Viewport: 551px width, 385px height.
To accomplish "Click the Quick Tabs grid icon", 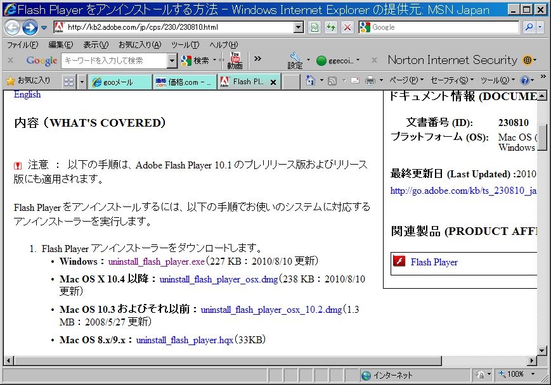I will point(68,81).
